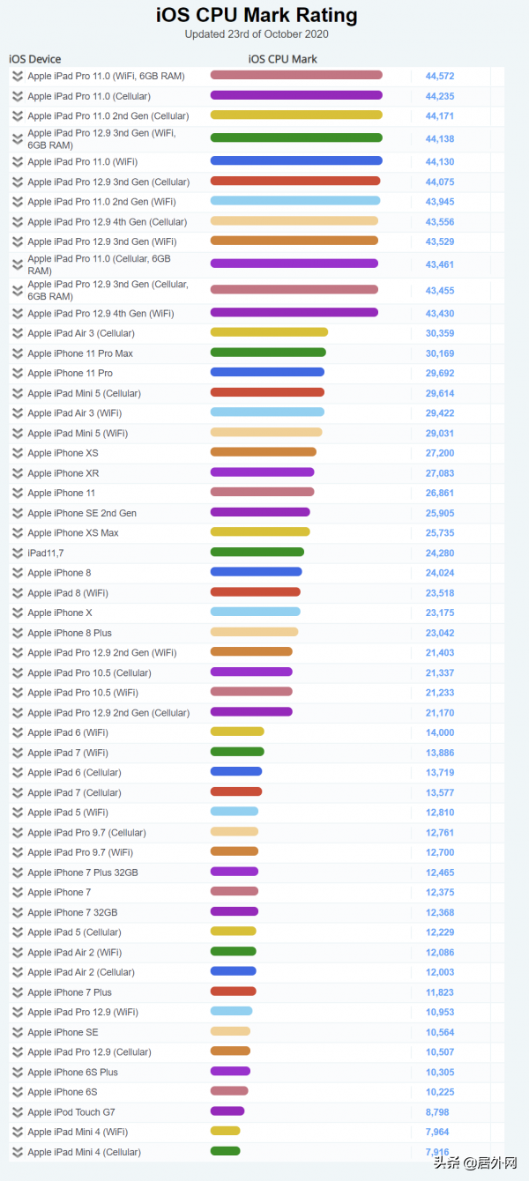Expand details for Apple iPad Pro 11.0 (Cellular)
Viewport: 529px width, 1181px height.
tap(17, 96)
